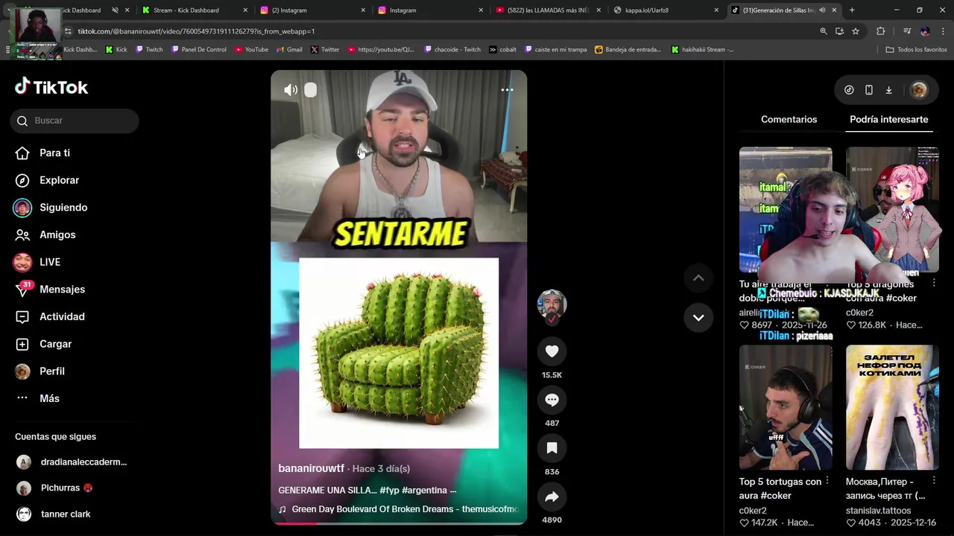954x536 pixels.
Task: Click the white square stop button on video
Action: click(x=311, y=90)
